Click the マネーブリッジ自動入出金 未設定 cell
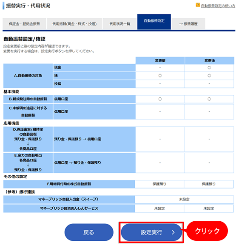 point(184,199)
